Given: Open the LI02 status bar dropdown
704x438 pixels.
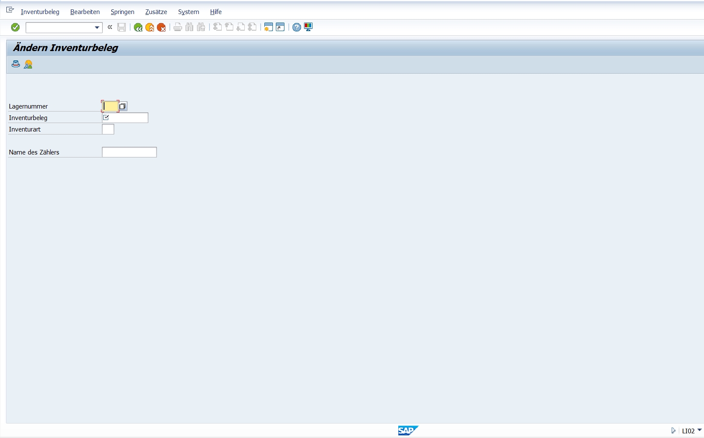Looking at the screenshot, I should [699, 430].
